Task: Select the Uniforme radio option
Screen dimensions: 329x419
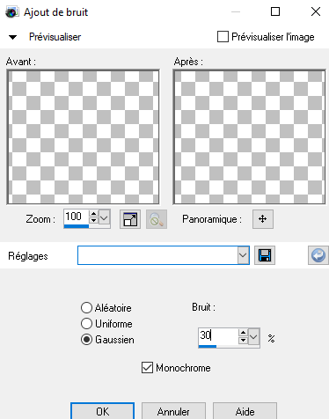Action: (x=86, y=324)
